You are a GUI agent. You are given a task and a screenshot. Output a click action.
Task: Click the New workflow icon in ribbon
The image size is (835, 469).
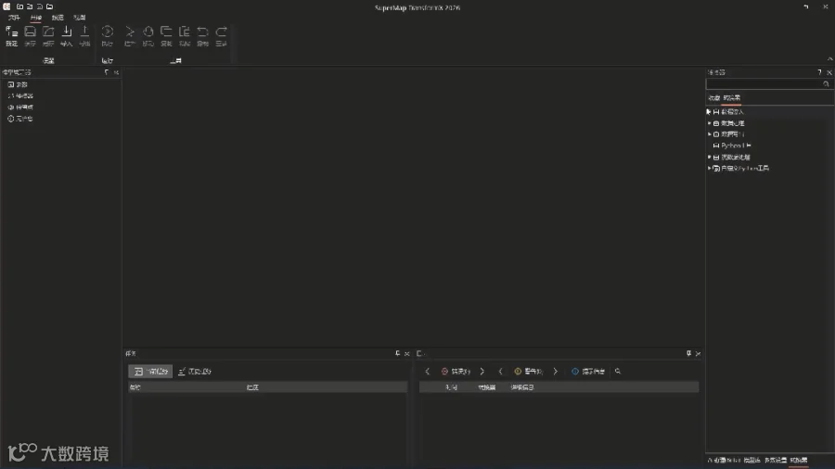11,32
